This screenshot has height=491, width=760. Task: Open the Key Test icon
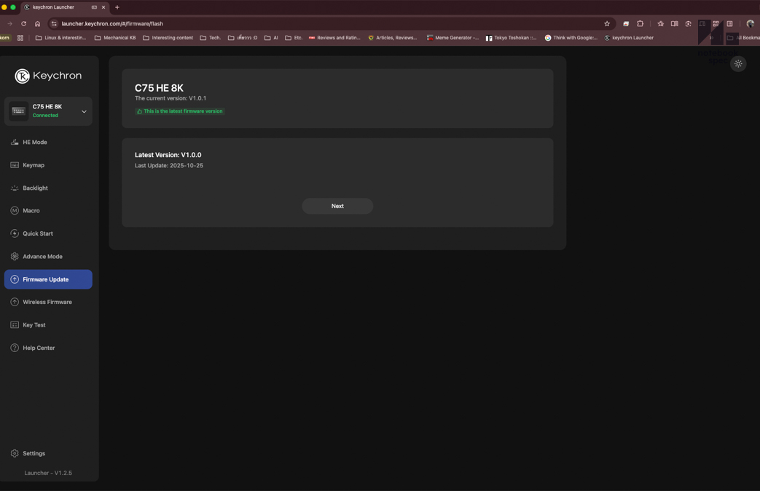pos(15,325)
